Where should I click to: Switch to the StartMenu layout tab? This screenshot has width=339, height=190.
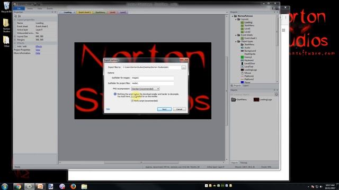click(x=100, y=13)
